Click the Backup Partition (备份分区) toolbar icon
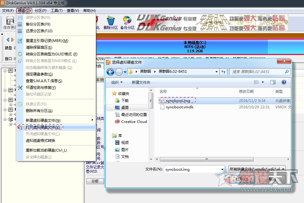304x203 pixels. (x=127, y=23)
